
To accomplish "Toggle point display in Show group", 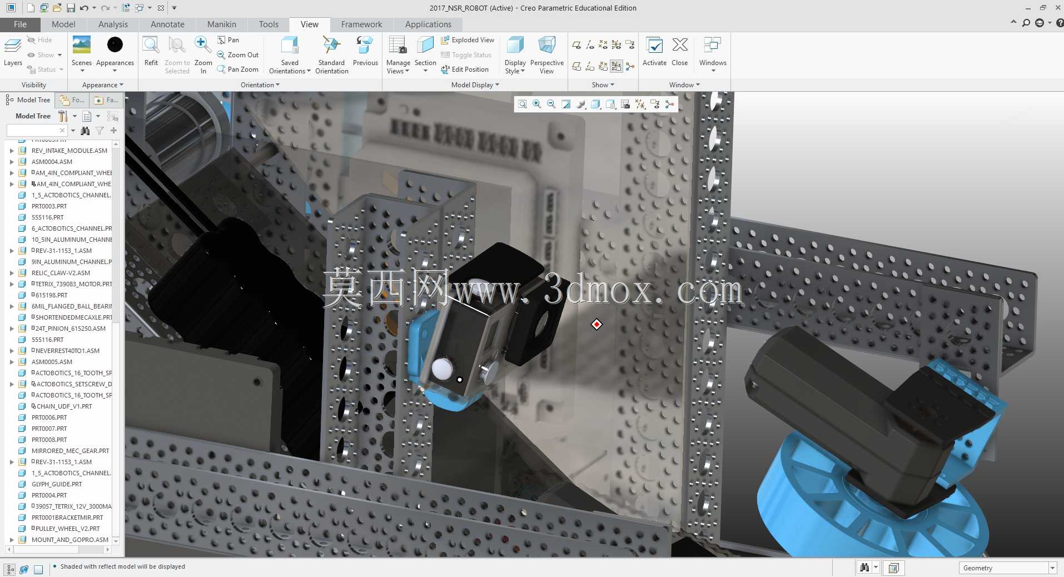I will (x=603, y=44).
